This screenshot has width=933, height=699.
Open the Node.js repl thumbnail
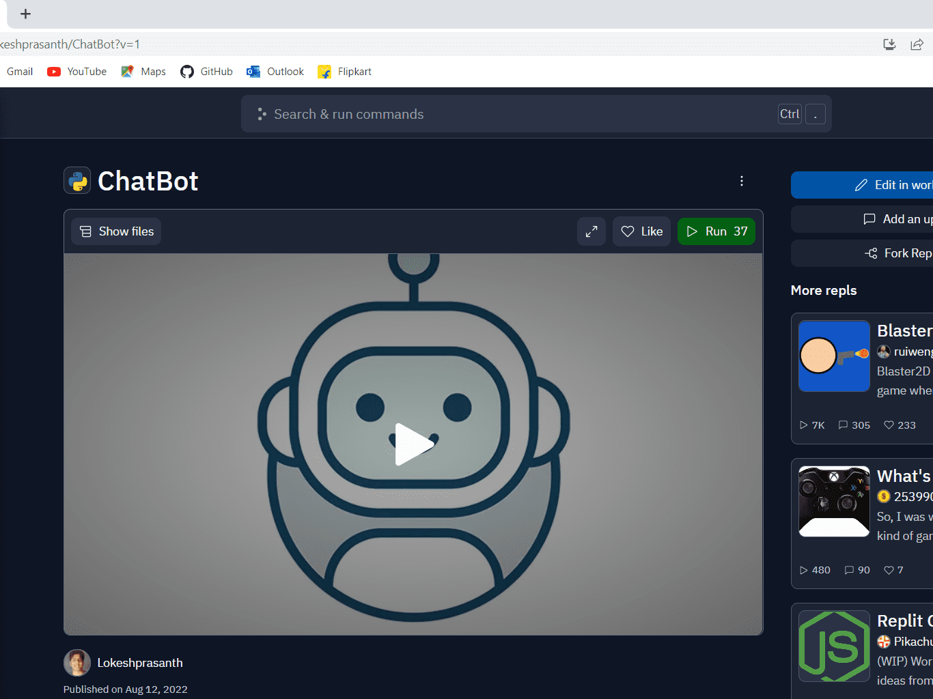[x=834, y=646]
